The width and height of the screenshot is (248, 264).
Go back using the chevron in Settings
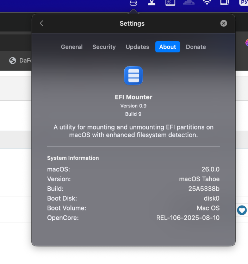(x=42, y=23)
